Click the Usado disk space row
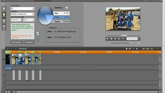The image size is (165, 93). click(x=61, y=17)
